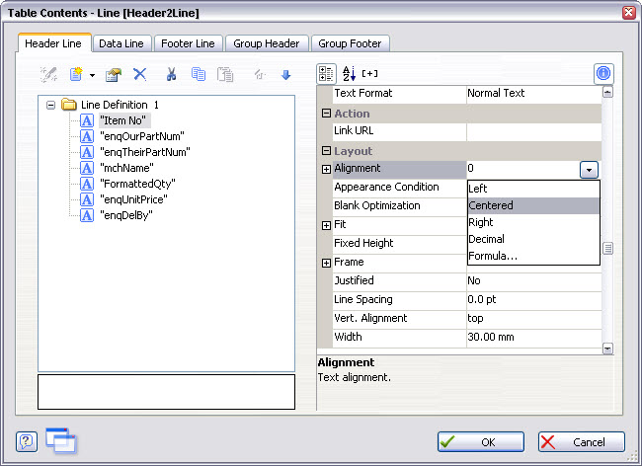Click the empty preview box below tree

coord(166,392)
